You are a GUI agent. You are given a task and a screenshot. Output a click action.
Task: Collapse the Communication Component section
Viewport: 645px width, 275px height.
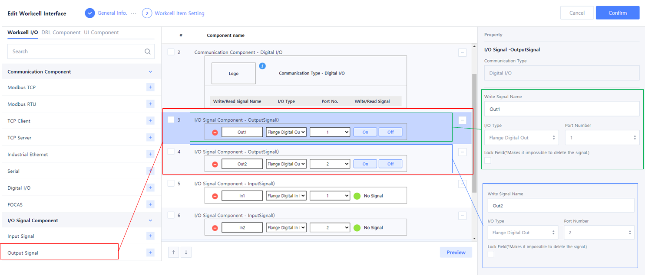tap(150, 72)
